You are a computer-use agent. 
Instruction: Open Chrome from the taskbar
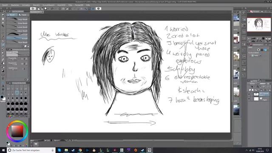[80, 150]
